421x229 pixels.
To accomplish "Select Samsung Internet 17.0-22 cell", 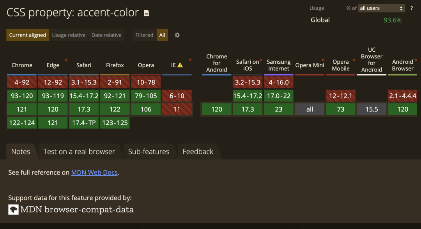I will coord(279,96).
